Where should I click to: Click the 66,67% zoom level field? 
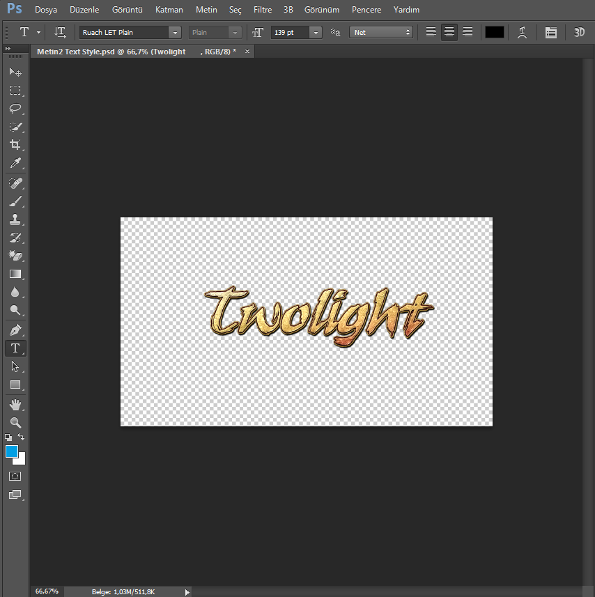(x=47, y=591)
